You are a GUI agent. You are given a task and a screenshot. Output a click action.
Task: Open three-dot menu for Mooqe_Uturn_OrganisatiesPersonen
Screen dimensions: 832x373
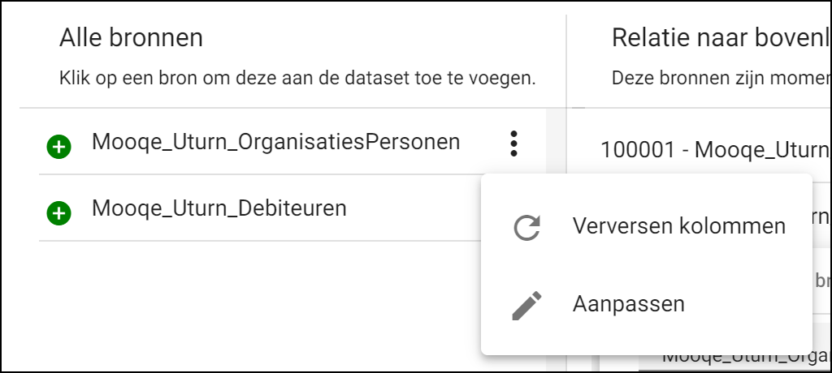pos(513,144)
